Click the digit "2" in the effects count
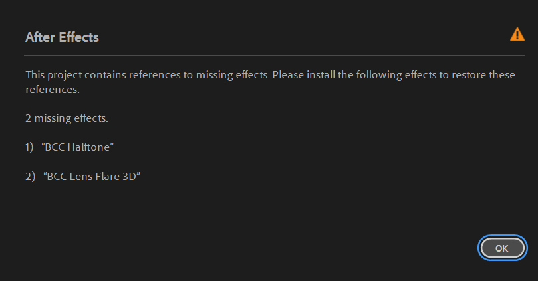538x281 pixels. pos(29,118)
